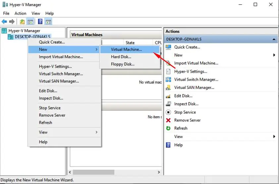Open Help via the toolbar question mark icon
The width and height of the screenshot is (279, 184).
click(x=40, y=21)
